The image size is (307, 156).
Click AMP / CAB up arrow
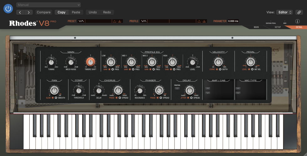coord(207,88)
